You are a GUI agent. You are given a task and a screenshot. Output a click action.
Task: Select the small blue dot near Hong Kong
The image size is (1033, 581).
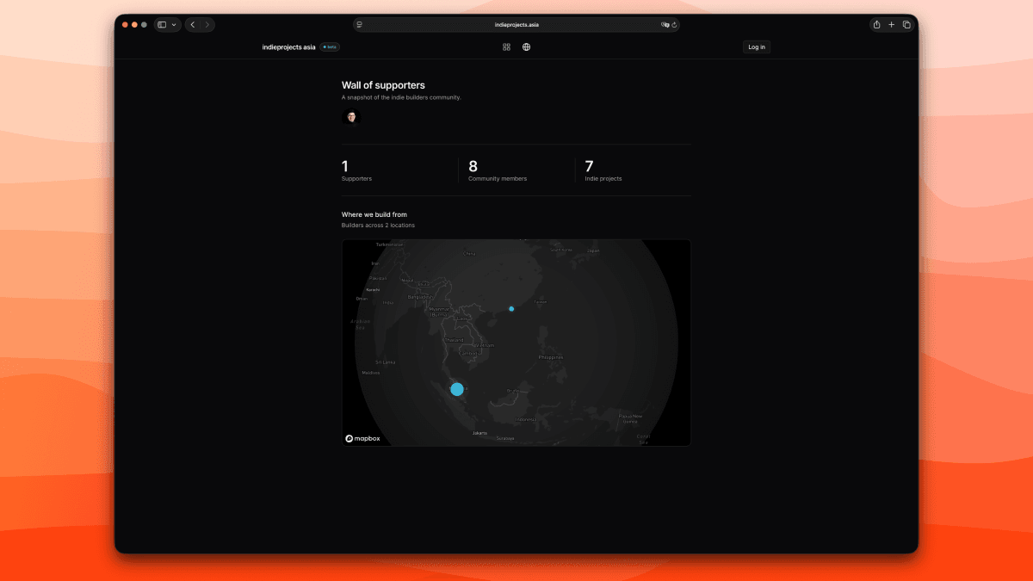click(511, 308)
